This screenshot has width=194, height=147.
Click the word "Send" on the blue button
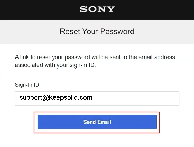[x=90, y=122]
